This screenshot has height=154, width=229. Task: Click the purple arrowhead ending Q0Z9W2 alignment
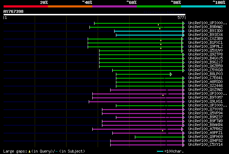[x=184, y=90]
